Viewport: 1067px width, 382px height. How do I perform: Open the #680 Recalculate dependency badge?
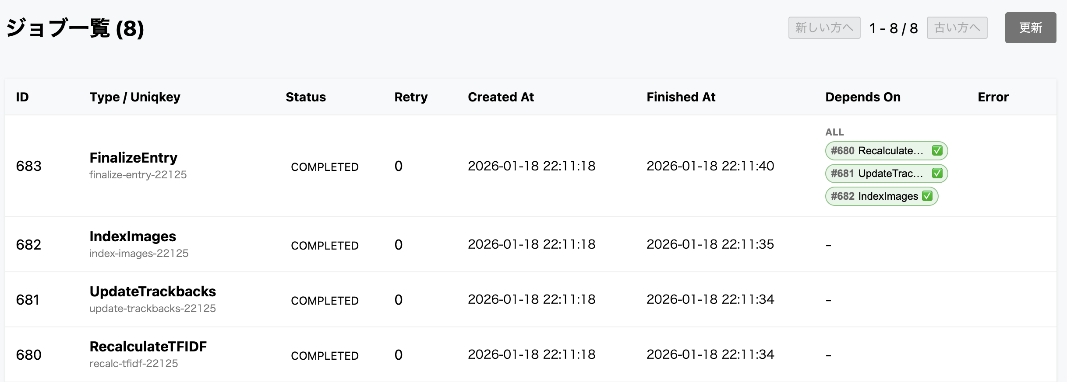coord(877,151)
